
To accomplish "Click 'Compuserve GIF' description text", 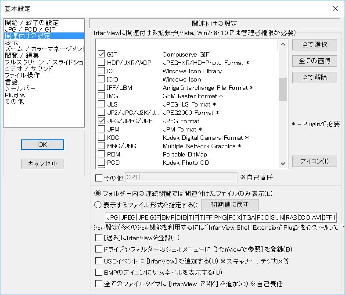I will [186, 54].
